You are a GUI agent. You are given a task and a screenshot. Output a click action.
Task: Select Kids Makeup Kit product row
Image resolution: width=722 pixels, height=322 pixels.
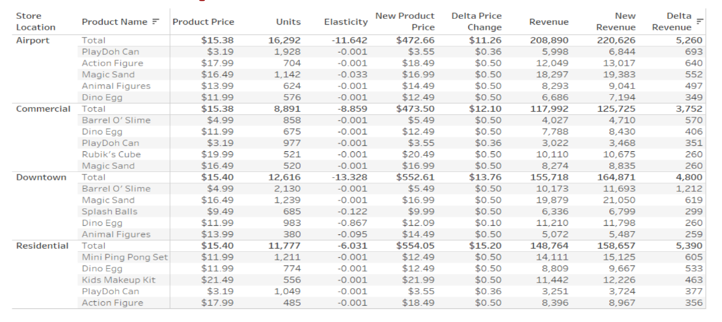(x=118, y=280)
